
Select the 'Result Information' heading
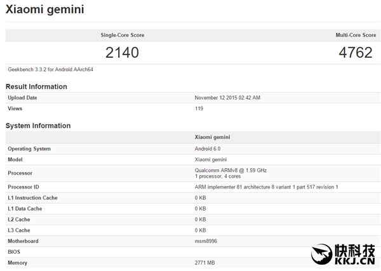pyautogui.click(x=36, y=87)
